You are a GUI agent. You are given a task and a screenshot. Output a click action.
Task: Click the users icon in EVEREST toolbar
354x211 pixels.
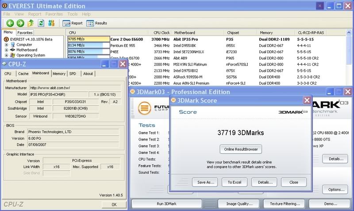(51, 23)
